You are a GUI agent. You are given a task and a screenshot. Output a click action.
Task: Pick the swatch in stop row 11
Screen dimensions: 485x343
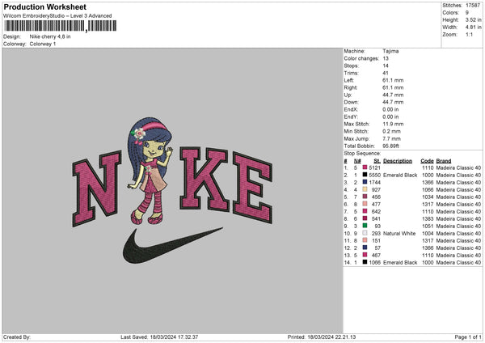pos(365,240)
